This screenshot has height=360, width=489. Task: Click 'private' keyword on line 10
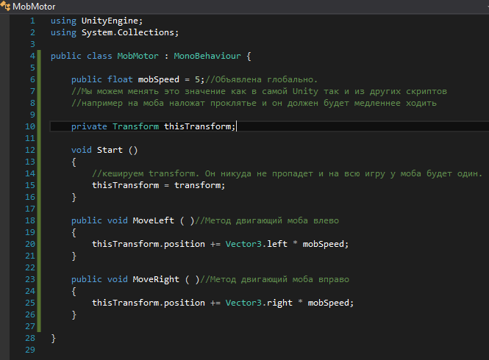[89, 126]
